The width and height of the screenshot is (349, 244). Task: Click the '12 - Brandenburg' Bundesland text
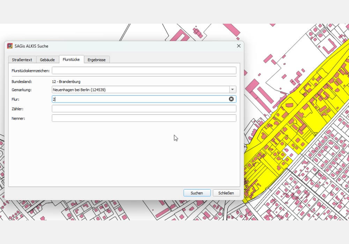[66, 82]
